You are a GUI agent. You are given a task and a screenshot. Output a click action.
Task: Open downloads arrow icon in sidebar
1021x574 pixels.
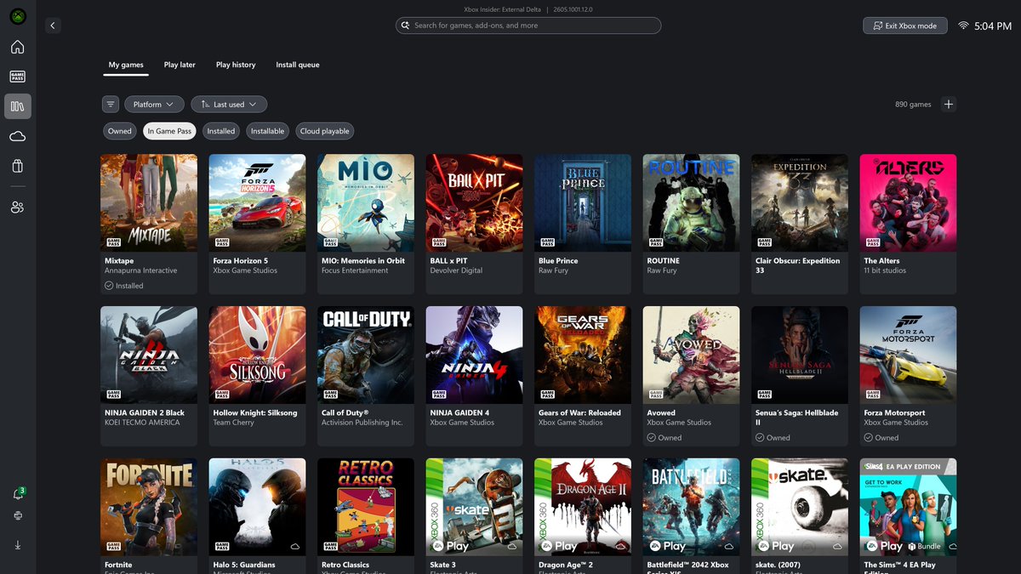click(x=18, y=544)
